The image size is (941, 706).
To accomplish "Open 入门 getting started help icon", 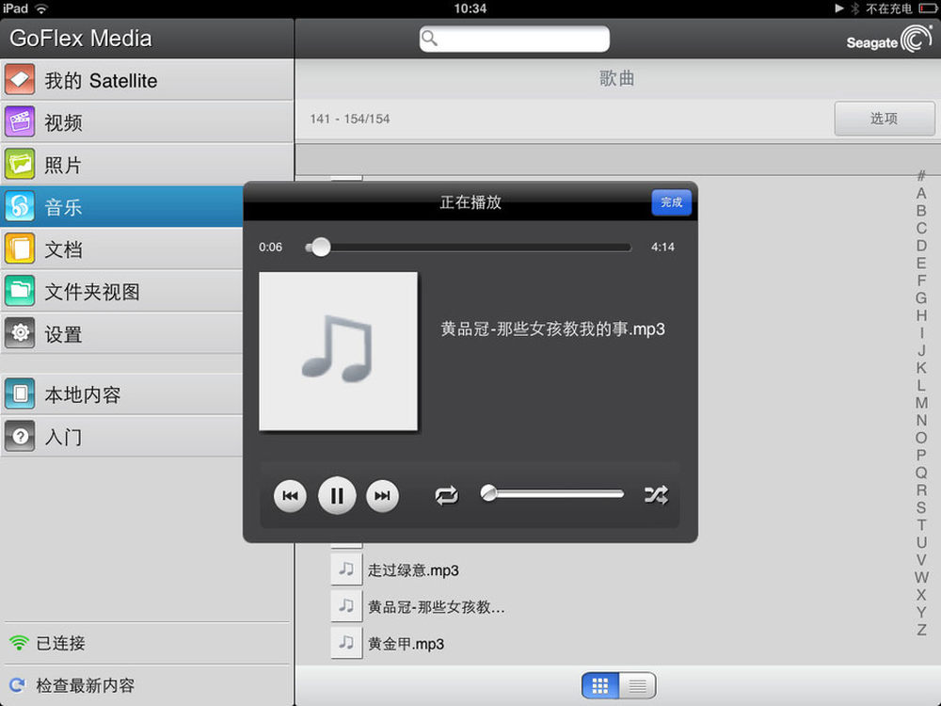I will tap(20, 437).
